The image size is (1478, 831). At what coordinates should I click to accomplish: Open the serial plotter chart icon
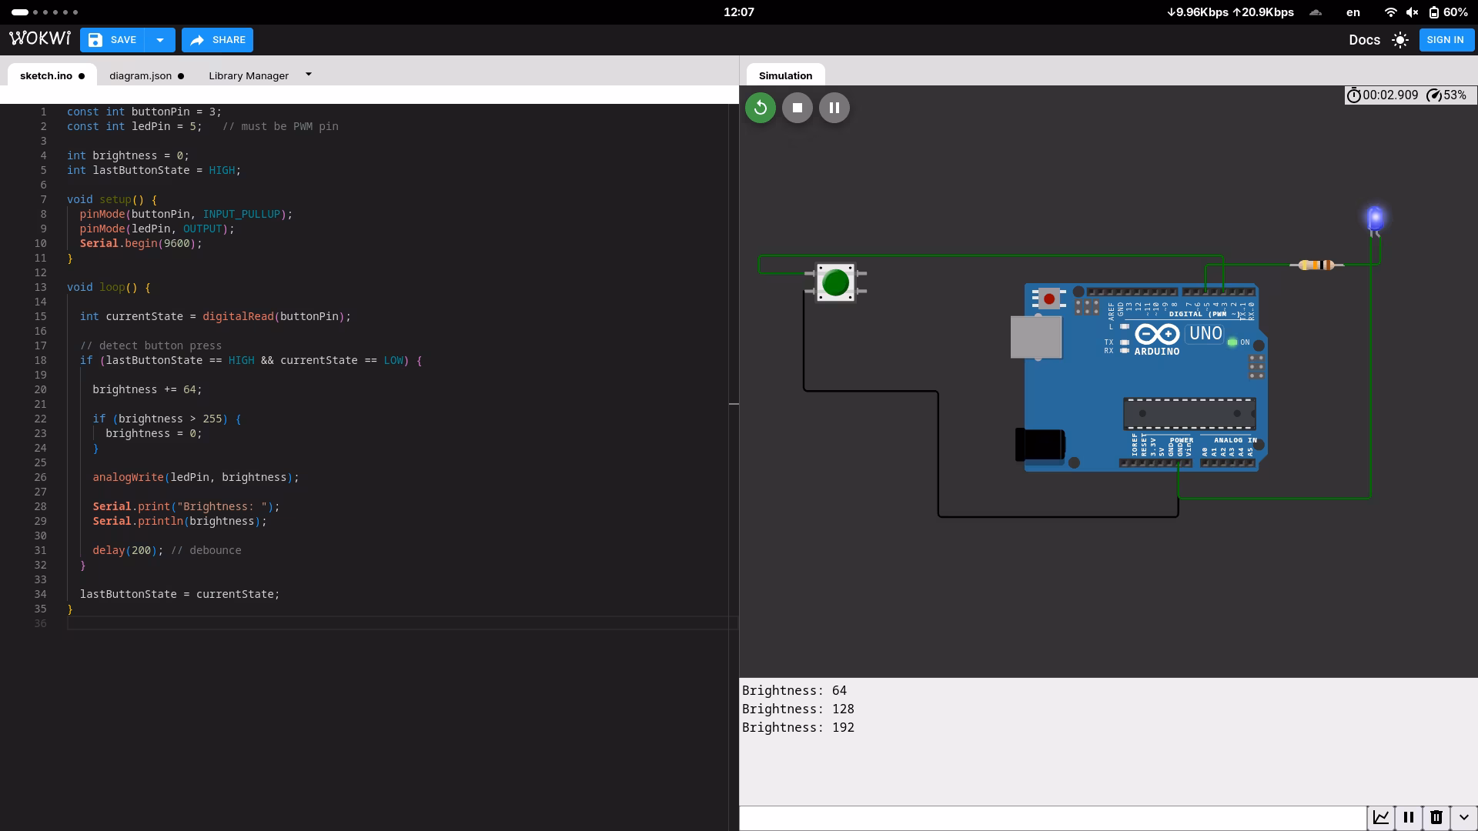(1381, 817)
